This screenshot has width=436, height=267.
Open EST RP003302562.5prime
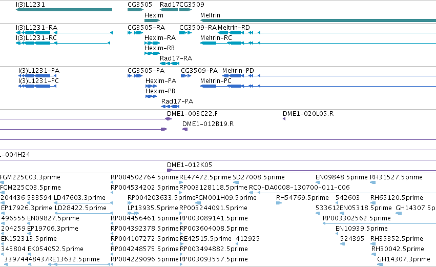(357, 218)
